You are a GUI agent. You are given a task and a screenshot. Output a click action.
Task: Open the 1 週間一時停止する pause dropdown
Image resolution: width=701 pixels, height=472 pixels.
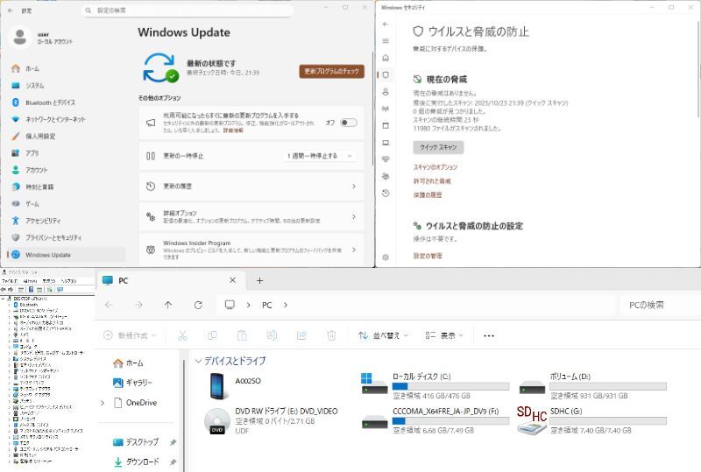pyautogui.click(x=320, y=156)
